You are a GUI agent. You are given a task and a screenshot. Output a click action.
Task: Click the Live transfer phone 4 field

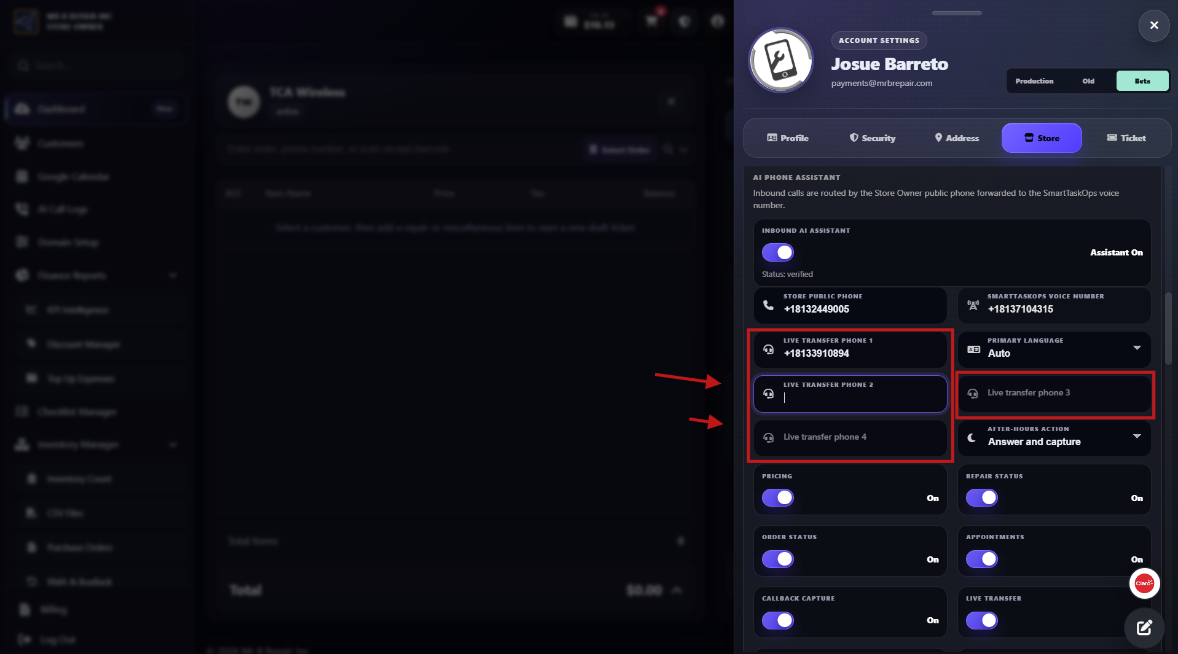850,438
